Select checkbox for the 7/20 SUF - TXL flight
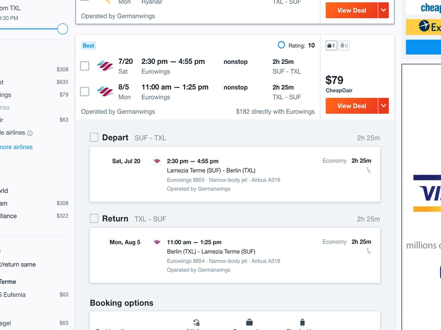 point(85,66)
